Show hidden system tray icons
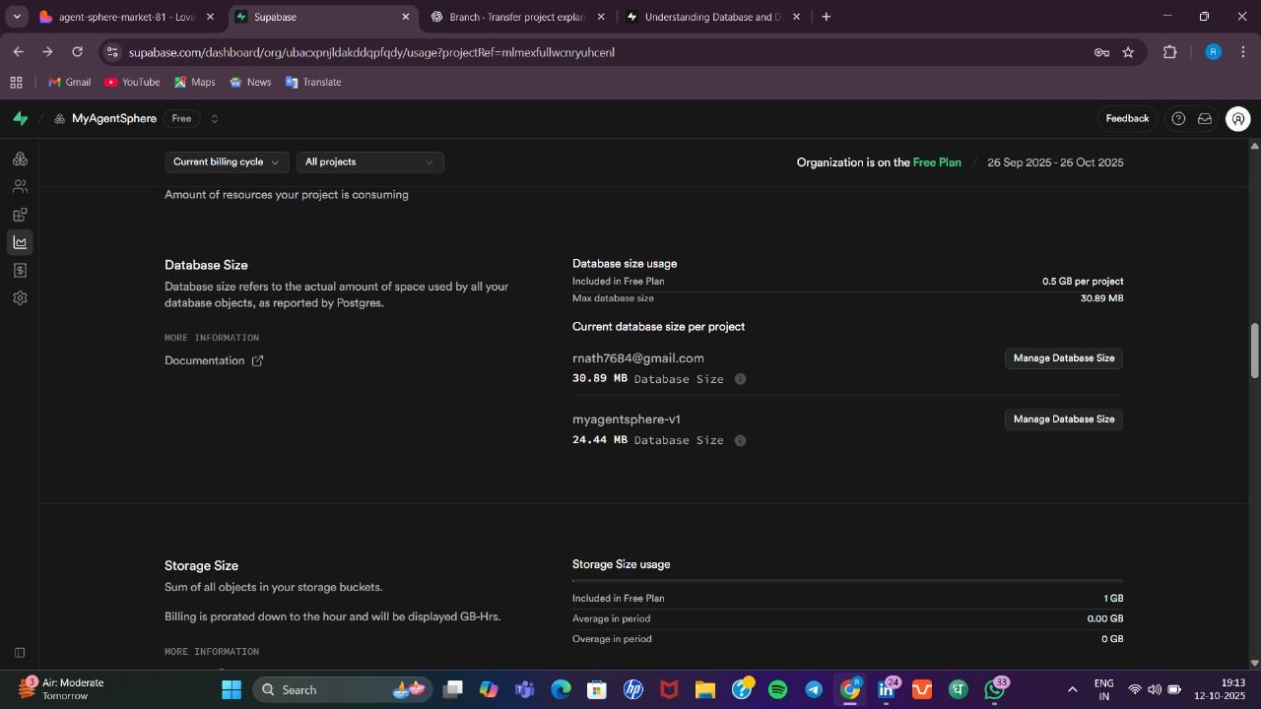 [1072, 689]
